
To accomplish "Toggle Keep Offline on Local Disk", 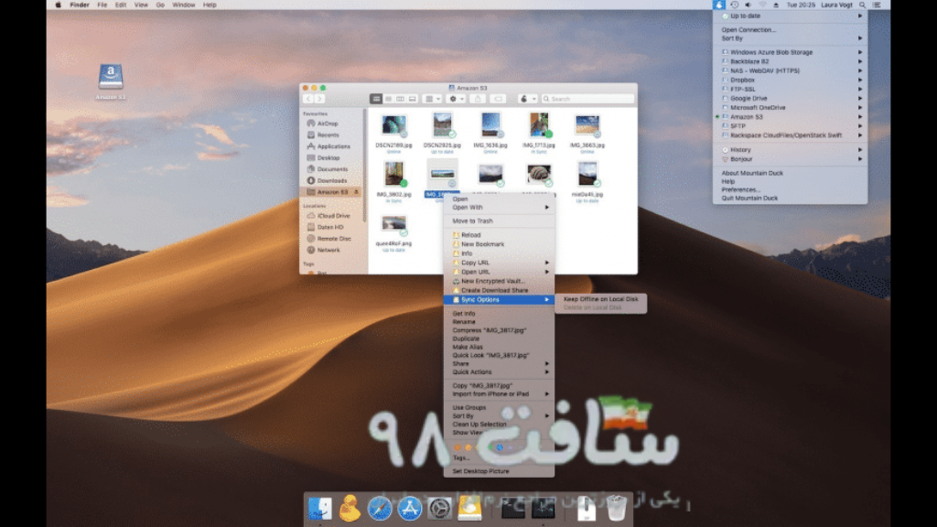I will [x=600, y=299].
